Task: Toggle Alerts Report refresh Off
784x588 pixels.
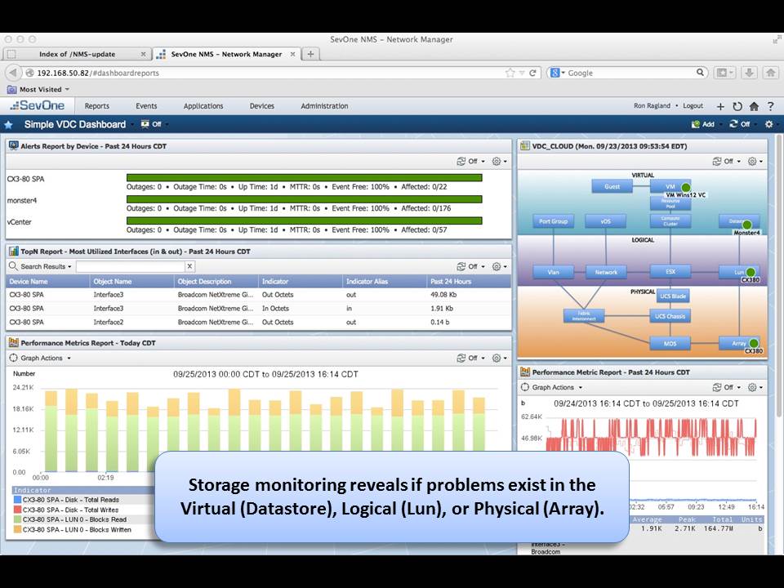Action: pyautogui.click(x=470, y=161)
